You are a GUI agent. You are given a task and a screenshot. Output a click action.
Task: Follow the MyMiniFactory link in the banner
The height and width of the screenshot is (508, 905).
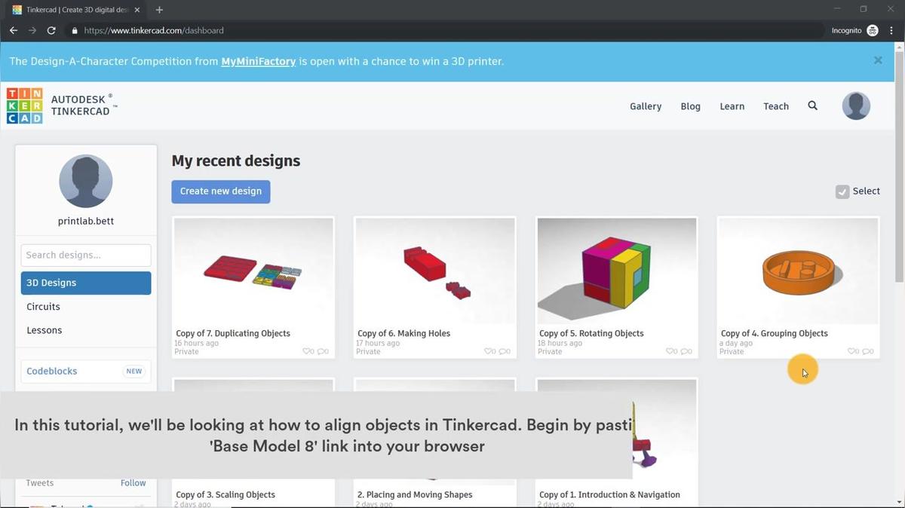click(x=258, y=61)
